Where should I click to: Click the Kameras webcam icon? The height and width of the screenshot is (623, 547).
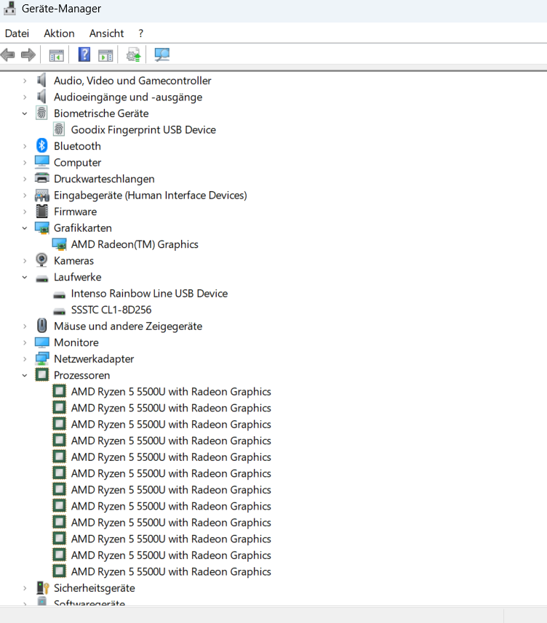[x=41, y=260]
